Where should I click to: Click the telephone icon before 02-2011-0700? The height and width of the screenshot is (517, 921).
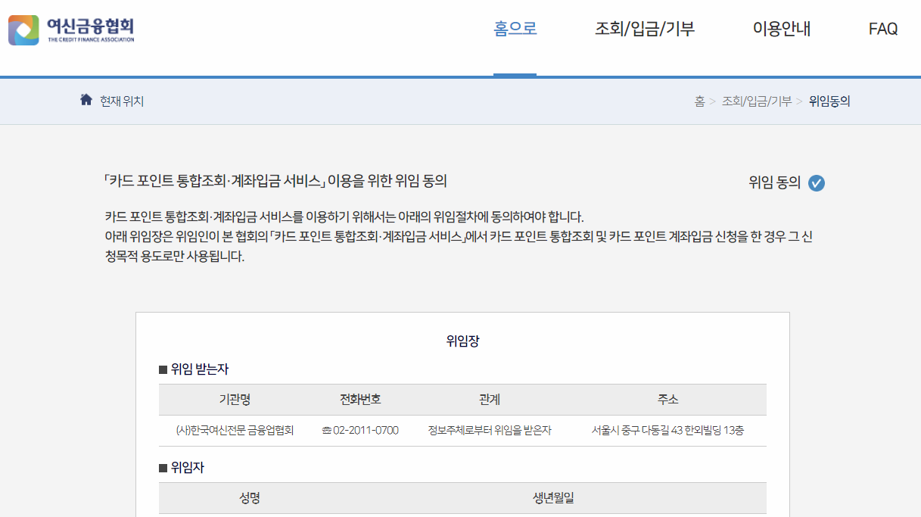click(x=327, y=430)
